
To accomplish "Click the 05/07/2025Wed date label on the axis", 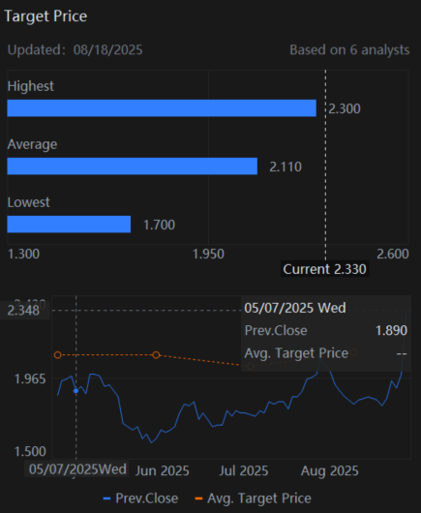I will tap(77, 468).
